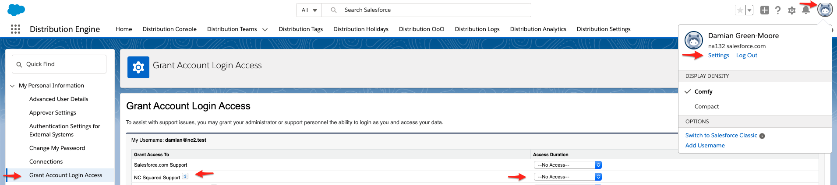Click the Grant Access To column header
Screen dimensions: 837x185
pos(152,154)
